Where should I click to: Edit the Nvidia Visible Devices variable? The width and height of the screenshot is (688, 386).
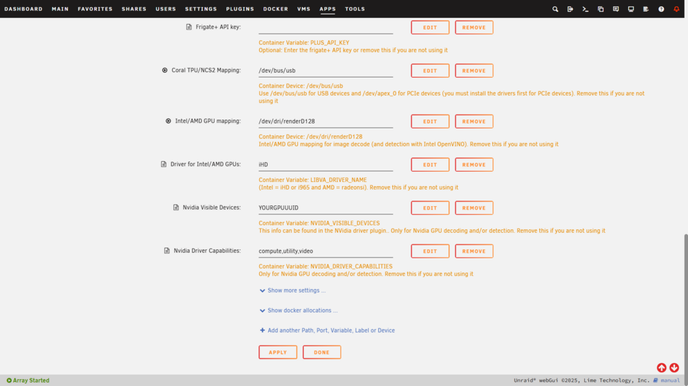click(x=430, y=207)
